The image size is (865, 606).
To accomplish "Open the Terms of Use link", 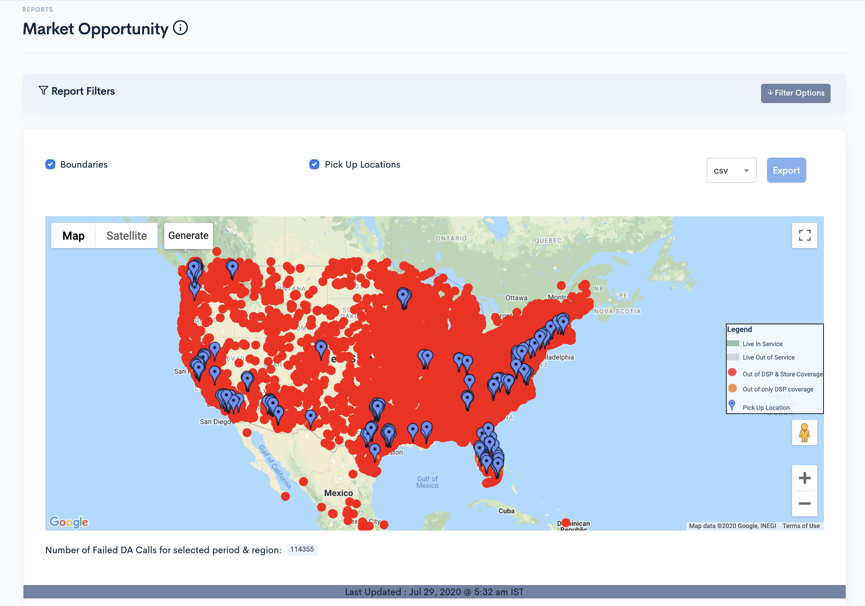I will coord(801,526).
